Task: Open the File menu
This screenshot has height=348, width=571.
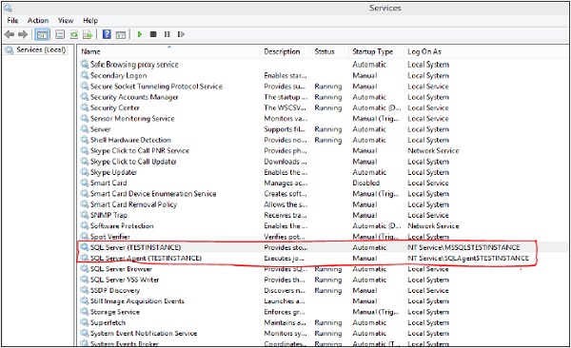Action: [12, 20]
